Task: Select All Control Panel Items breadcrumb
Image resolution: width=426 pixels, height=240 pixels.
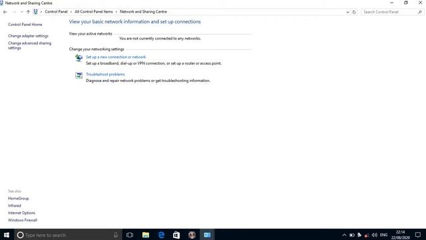Action: pos(93,12)
